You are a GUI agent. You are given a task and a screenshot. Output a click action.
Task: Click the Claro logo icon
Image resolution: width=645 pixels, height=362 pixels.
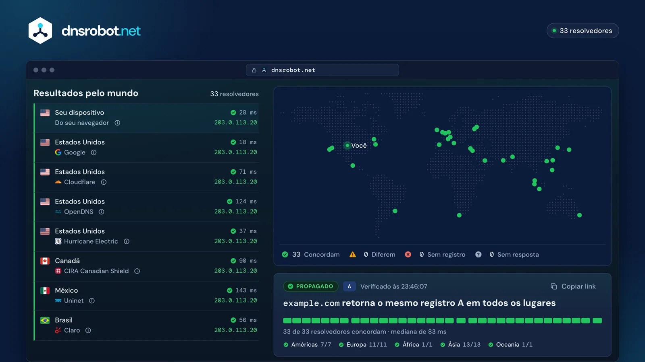coord(58,330)
